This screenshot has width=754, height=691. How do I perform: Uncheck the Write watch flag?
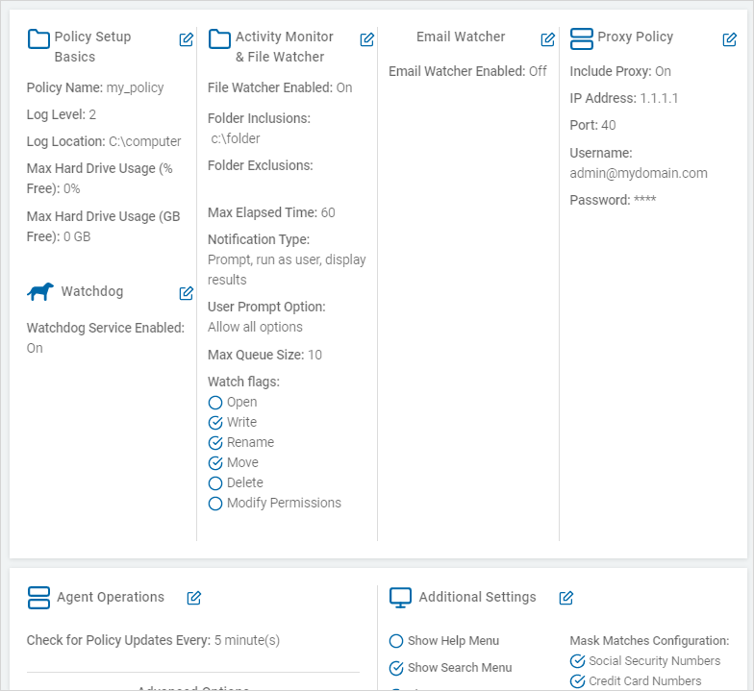pos(215,423)
